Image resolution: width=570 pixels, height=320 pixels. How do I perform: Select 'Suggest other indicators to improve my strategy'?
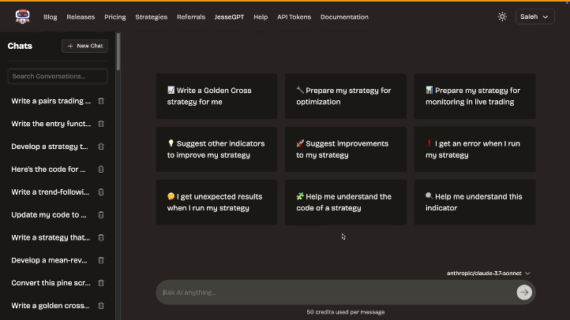click(x=216, y=149)
